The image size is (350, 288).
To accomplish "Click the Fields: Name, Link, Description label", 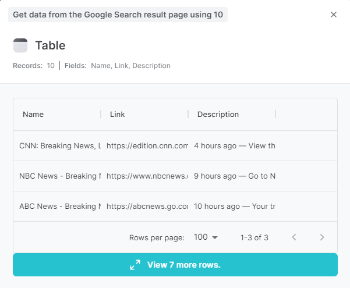I will click(118, 66).
